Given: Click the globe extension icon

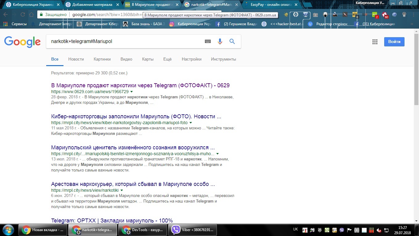Looking at the screenshot, I should pos(394,14).
